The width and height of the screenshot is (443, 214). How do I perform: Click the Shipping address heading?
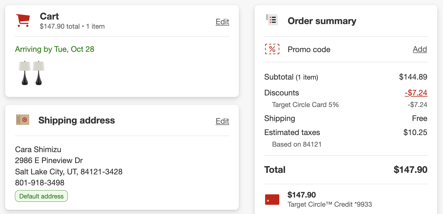click(77, 120)
